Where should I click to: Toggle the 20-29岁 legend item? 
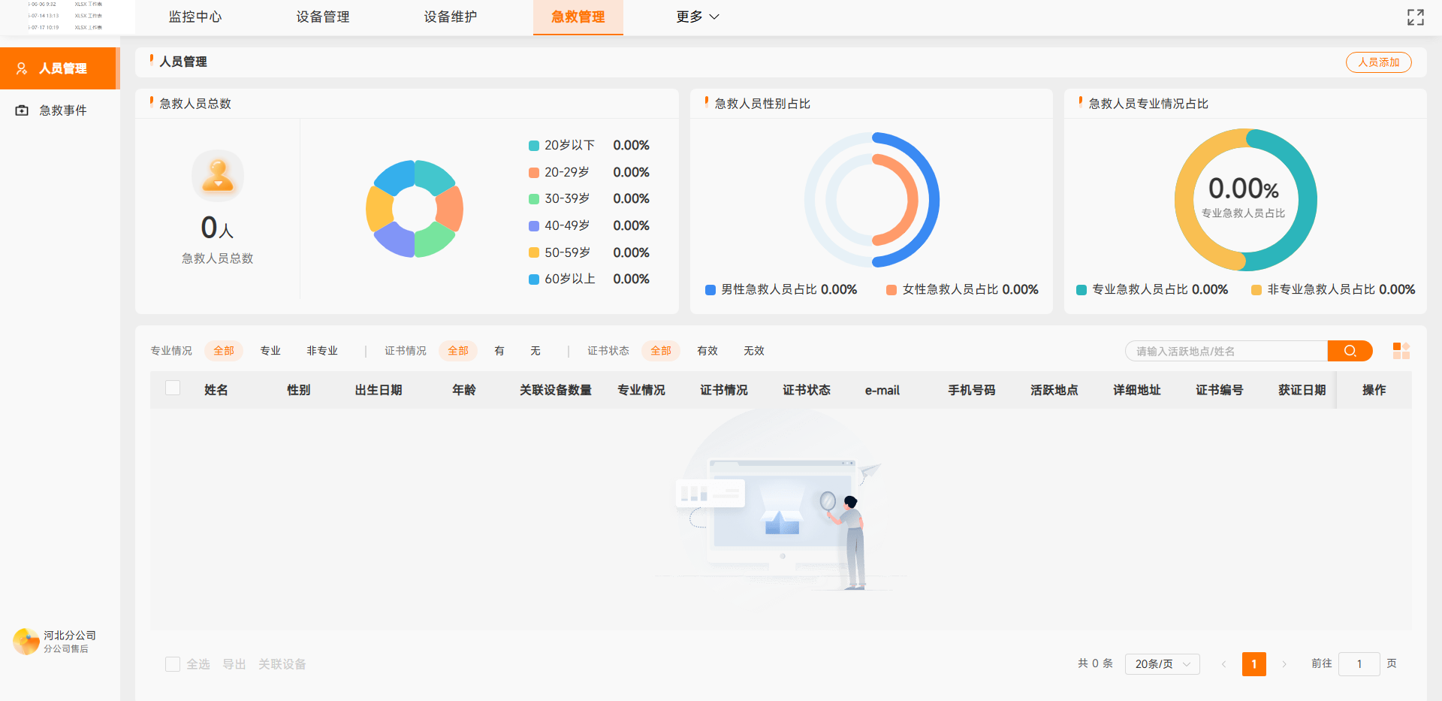559,172
